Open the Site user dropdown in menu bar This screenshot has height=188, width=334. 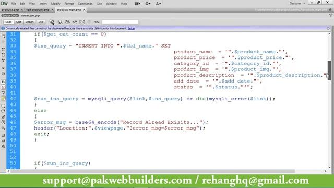coord(158,4)
